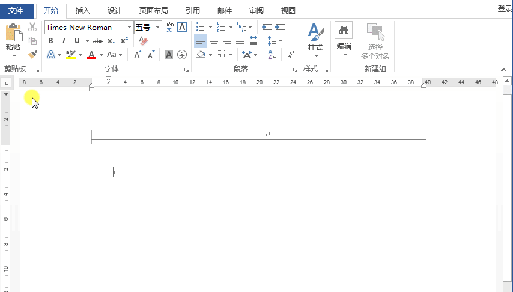Open Font dialog launcher in 字体 group
This screenshot has width=513, height=292.
(186, 70)
